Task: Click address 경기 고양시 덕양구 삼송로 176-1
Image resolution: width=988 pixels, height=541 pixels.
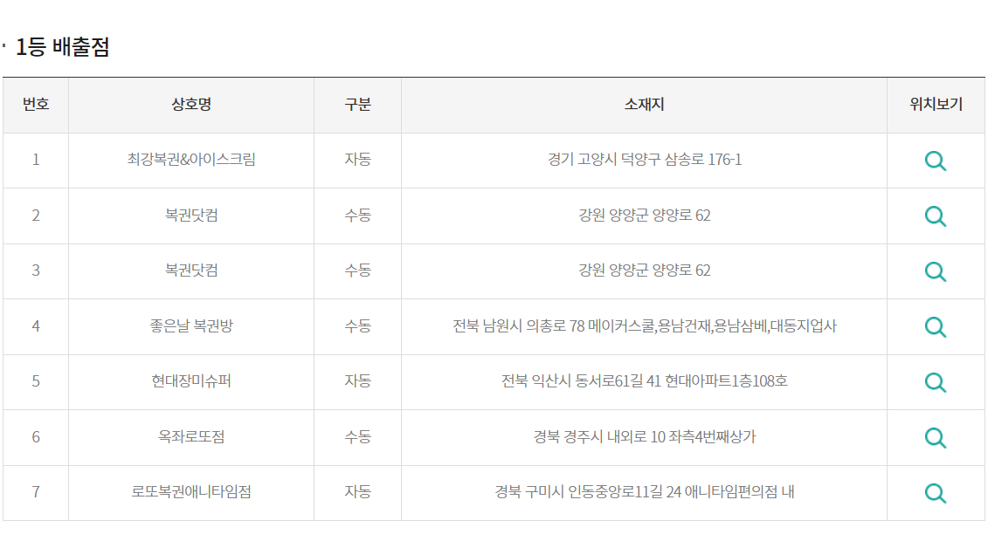Action: (644, 160)
